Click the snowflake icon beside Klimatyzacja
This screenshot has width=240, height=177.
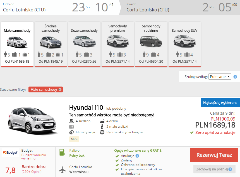pyautogui.click(x=71, y=132)
